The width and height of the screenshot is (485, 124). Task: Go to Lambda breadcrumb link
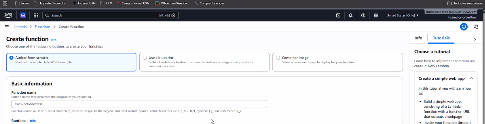click(x=20, y=27)
